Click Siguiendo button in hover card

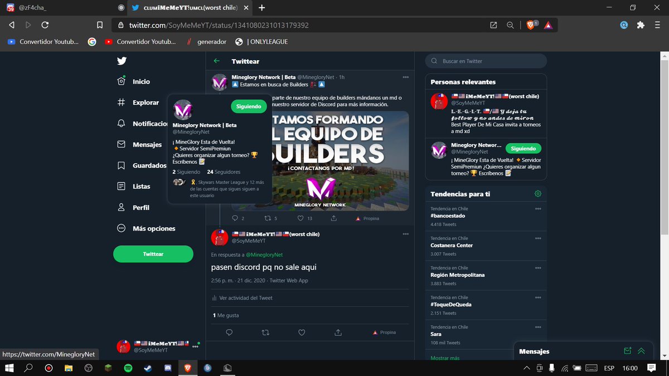click(x=249, y=106)
